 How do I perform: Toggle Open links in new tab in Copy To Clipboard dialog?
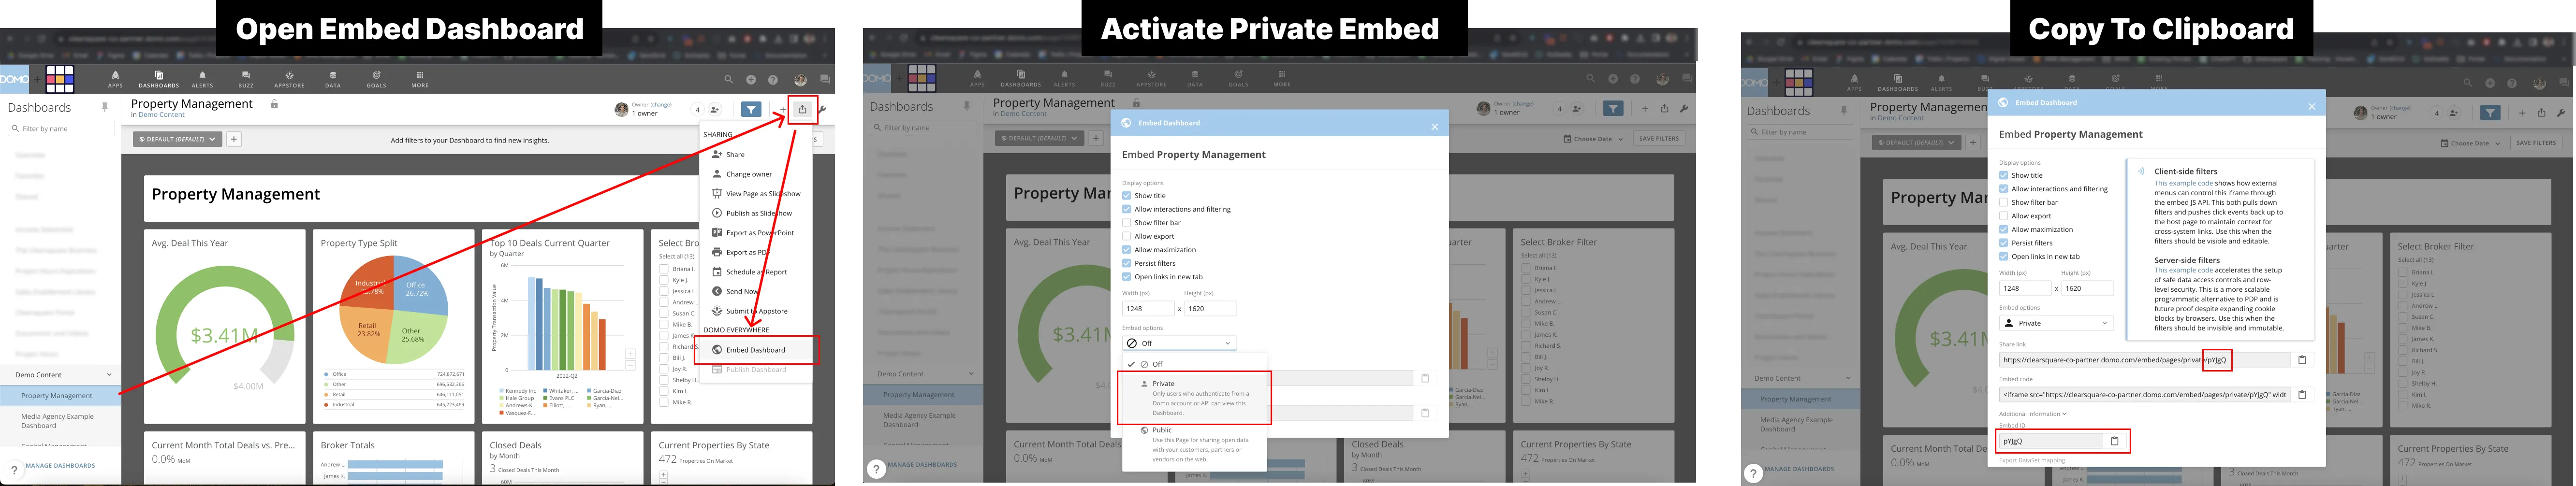(x=2003, y=256)
